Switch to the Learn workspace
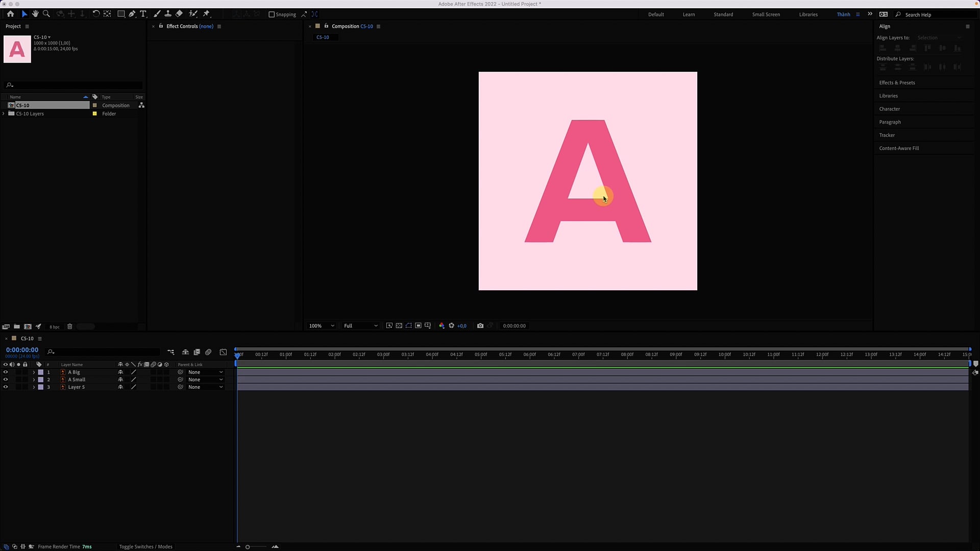980x551 pixels. point(689,14)
